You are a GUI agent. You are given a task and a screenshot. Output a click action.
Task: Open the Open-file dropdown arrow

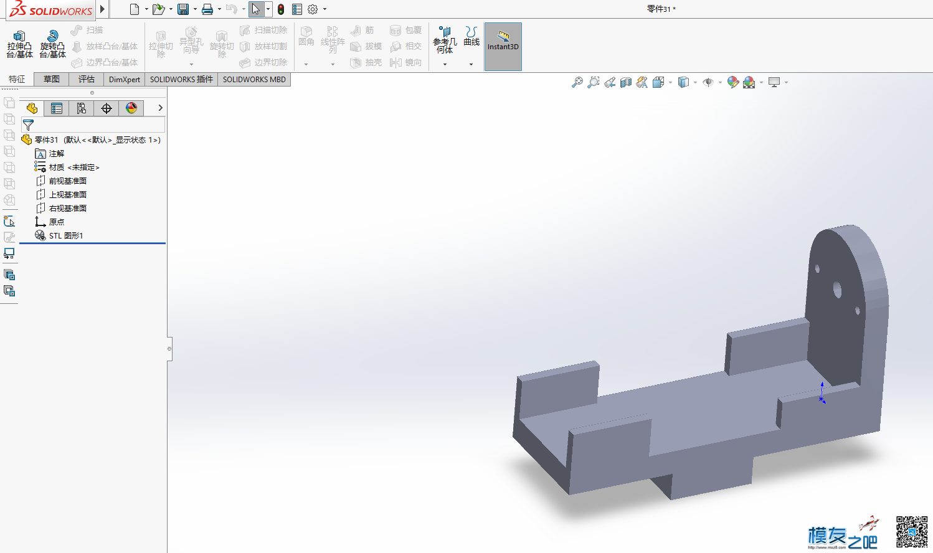pyautogui.click(x=171, y=9)
